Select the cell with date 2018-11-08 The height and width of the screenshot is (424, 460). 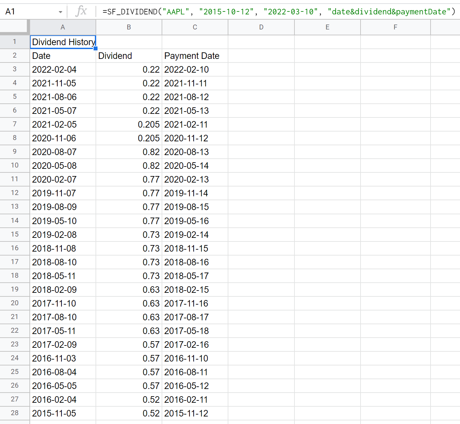tap(63, 248)
